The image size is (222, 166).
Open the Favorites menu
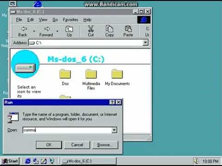point(70,20)
